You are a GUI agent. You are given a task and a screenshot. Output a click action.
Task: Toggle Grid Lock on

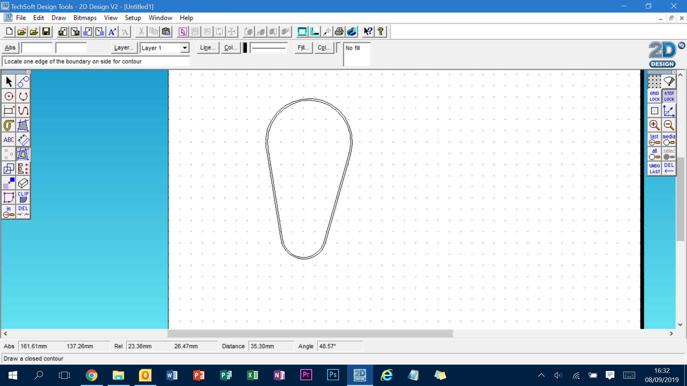(654, 96)
